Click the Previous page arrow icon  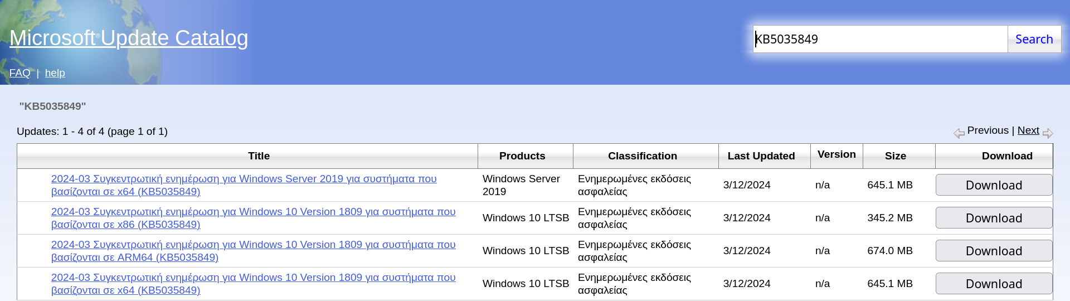click(x=959, y=133)
